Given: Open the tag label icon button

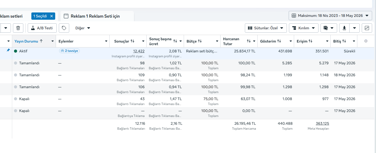Looking at the screenshot, I should 64,28.
